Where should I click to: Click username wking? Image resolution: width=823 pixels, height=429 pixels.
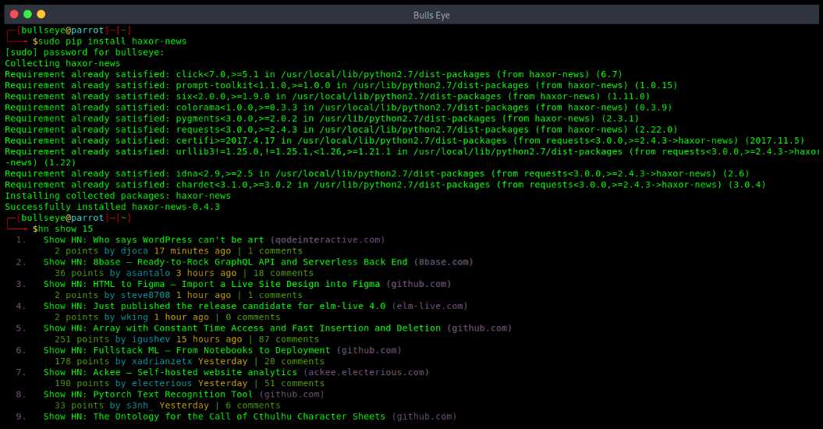pyautogui.click(x=134, y=317)
